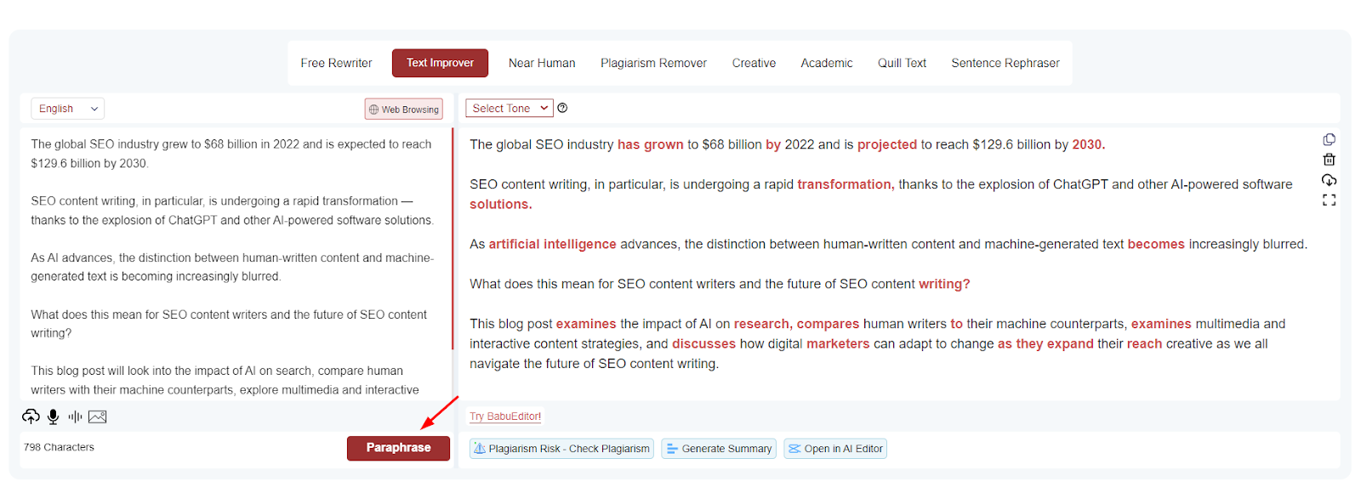The height and width of the screenshot is (498, 1361).
Task: Click the image upload icon
Action: (98, 416)
